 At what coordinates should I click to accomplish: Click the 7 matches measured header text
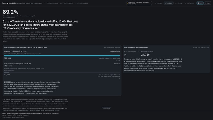(52, 3)
